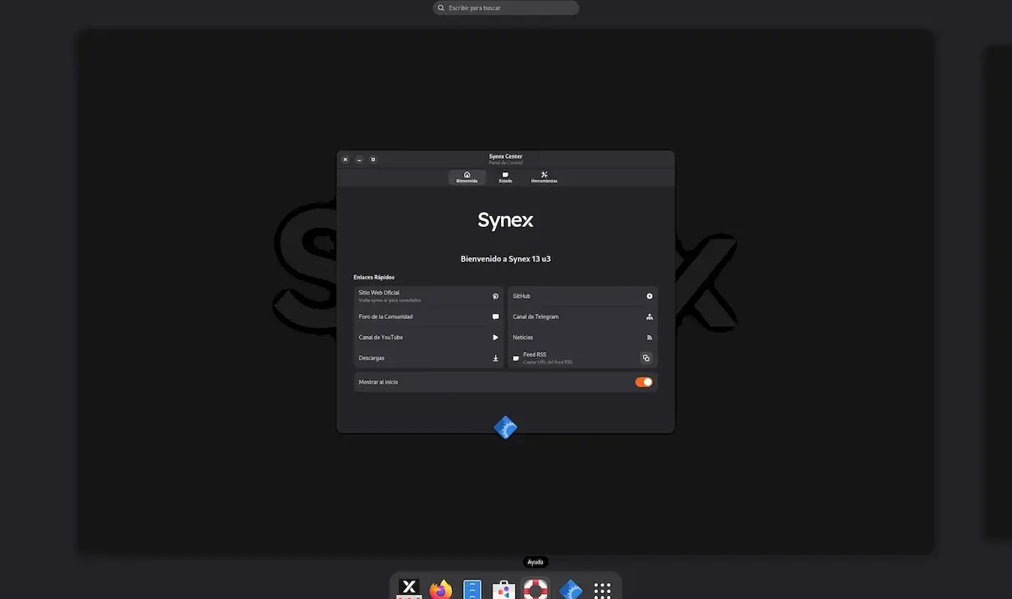The image size is (1012, 599).
Task: Open the file manager in the dock
Action: pos(473,589)
